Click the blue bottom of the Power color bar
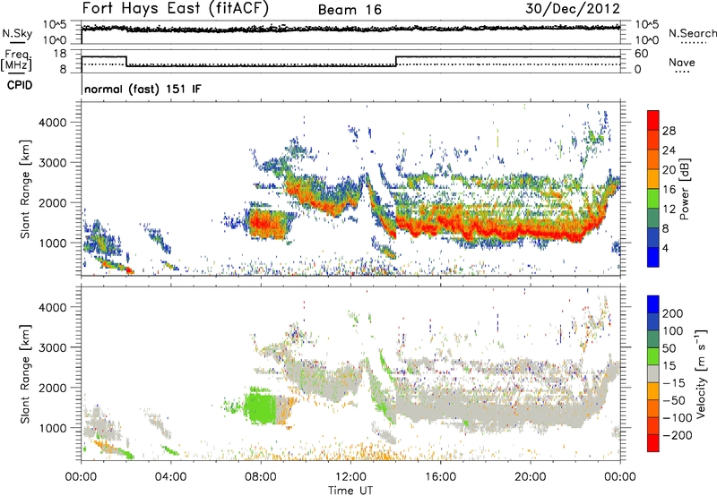 pyautogui.click(x=653, y=257)
